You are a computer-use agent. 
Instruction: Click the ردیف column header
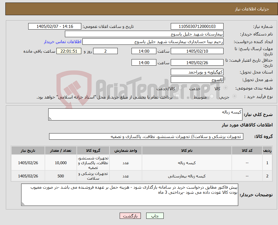(267, 151)
